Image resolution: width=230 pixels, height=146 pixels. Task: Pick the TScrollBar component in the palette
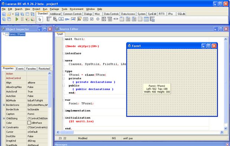click(x=116, y=19)
